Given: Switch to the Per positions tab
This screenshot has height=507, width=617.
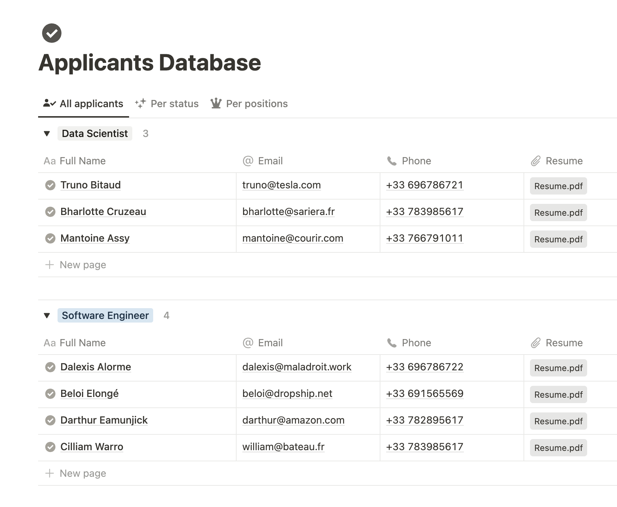Looking at the screenshot, I should point(256,104).
